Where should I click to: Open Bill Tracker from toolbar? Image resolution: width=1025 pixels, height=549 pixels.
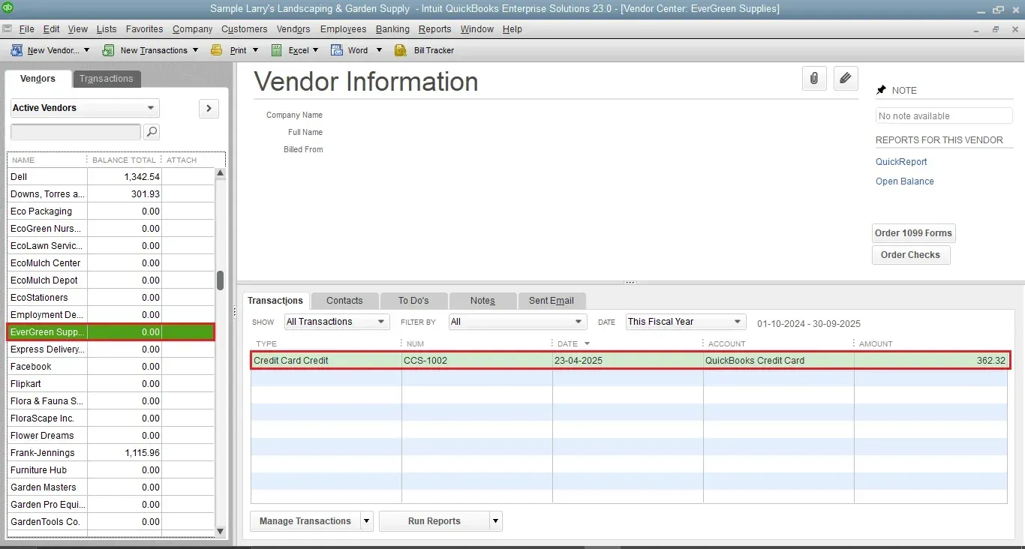click(x=425, y=50)
